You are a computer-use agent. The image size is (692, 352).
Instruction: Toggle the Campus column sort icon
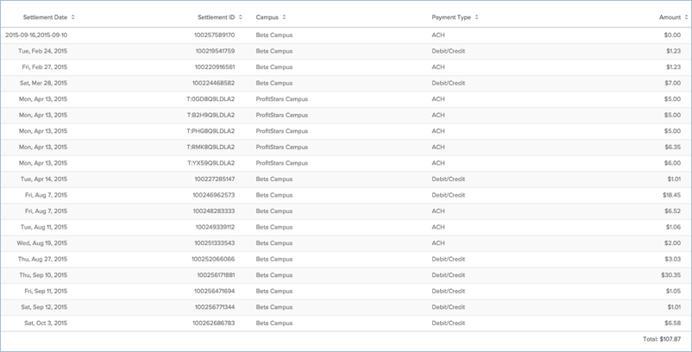coord(284,17)
